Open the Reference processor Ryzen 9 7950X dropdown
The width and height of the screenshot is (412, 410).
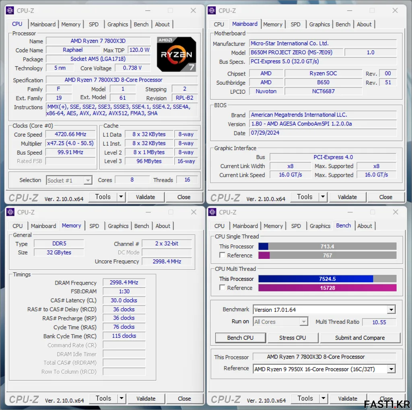point(391,369)
